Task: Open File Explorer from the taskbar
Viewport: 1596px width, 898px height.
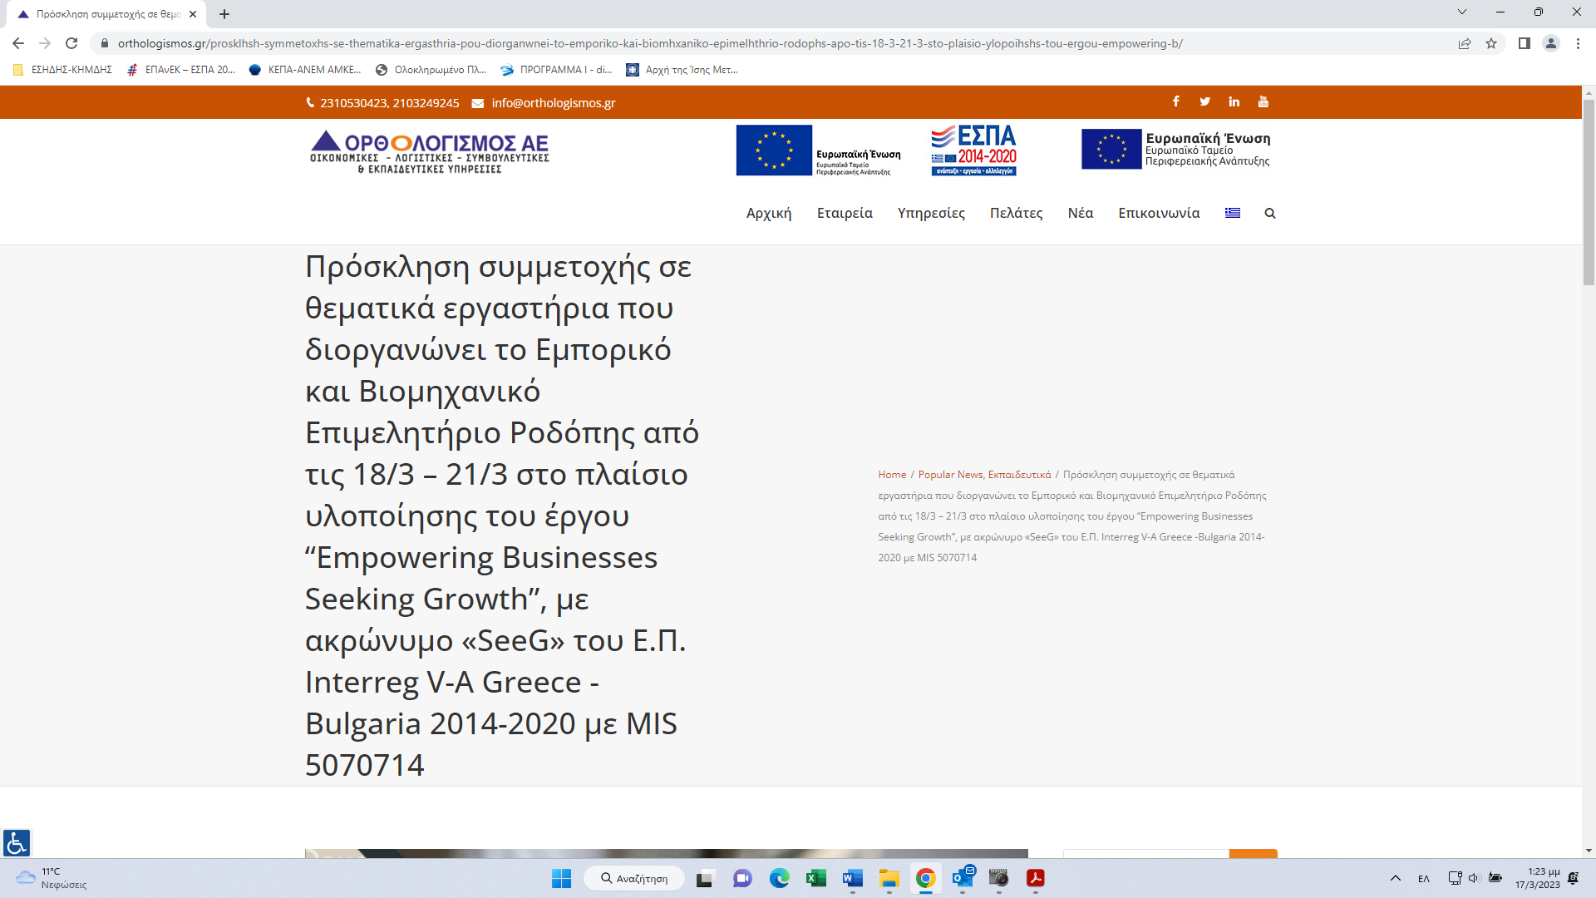Action: [x=889, y=879]
